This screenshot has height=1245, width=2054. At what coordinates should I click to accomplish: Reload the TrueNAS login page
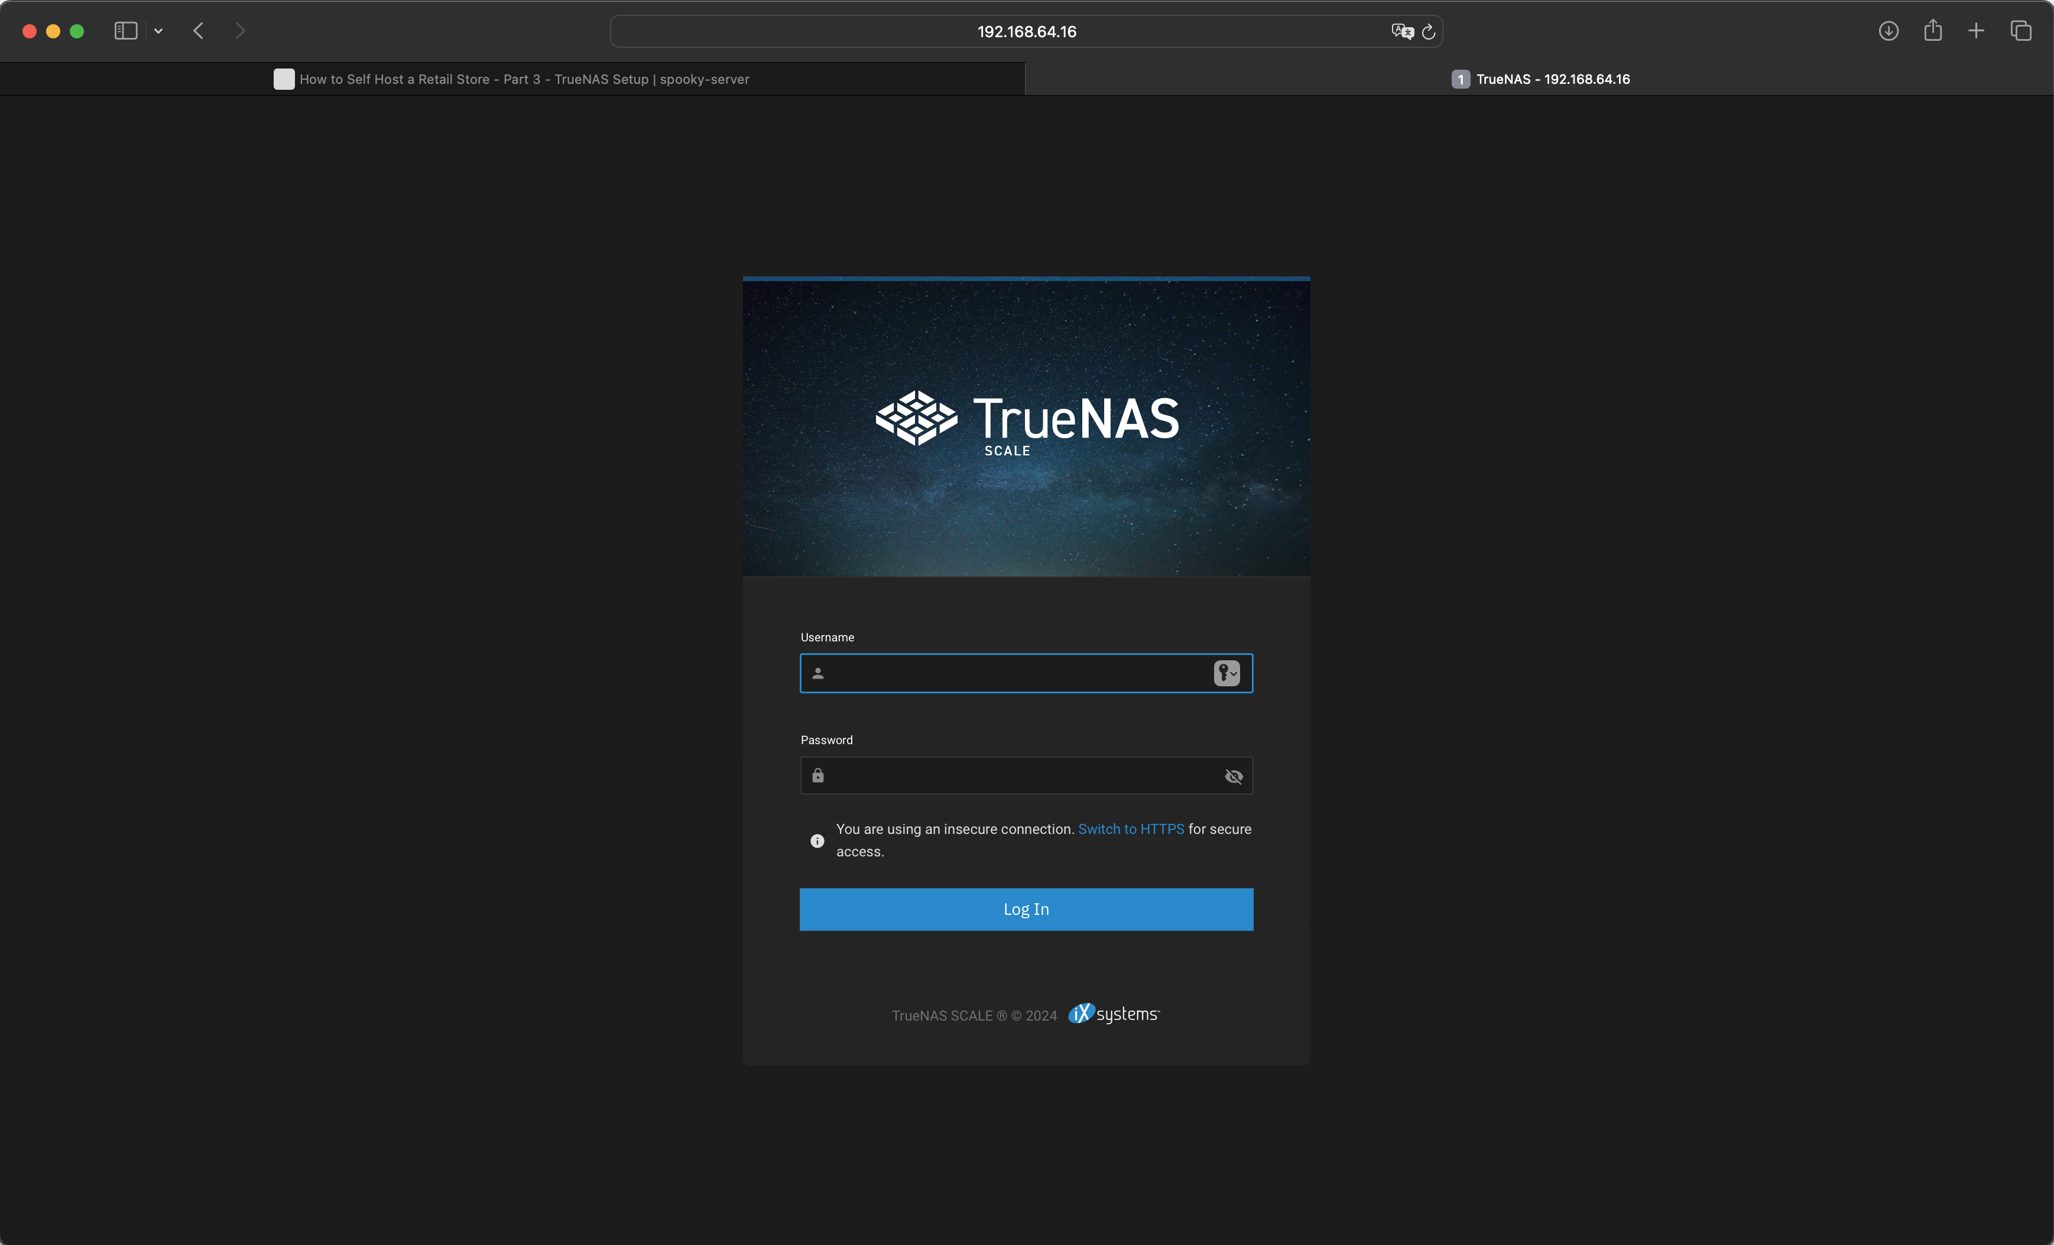click(1429, 31)
